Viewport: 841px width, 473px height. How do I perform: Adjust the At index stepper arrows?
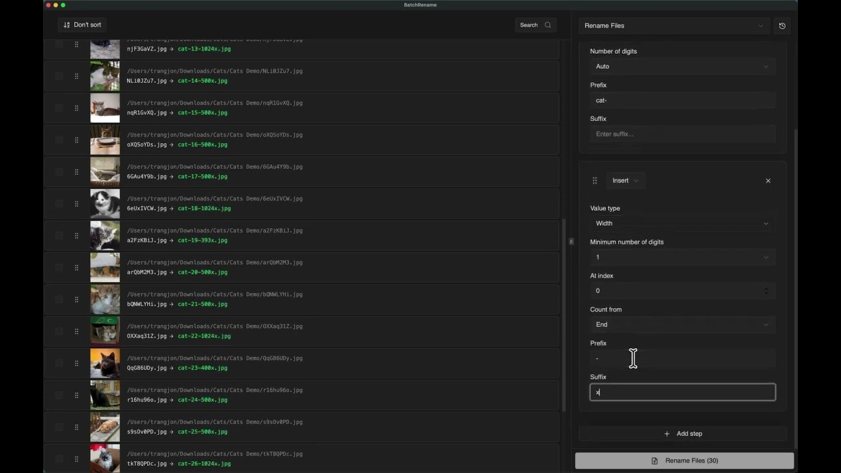[x=766, y=291]
